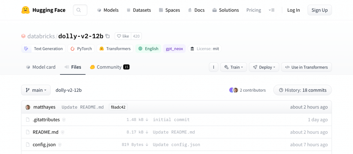Switch to the Model card tab
This screenshot has height=154, width=353.
[41, 67]
